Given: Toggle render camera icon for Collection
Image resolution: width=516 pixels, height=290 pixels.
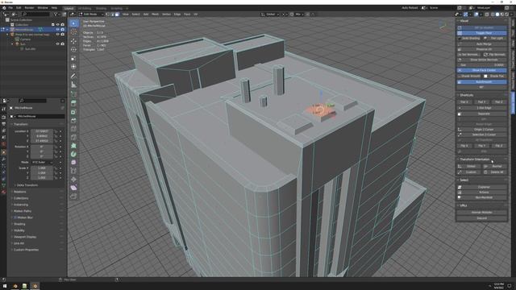Looking at the screenshot, I should 62,25.
